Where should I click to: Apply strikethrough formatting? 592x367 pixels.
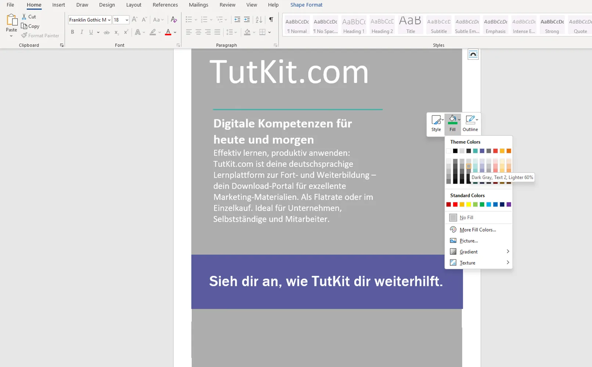[107, 32]
